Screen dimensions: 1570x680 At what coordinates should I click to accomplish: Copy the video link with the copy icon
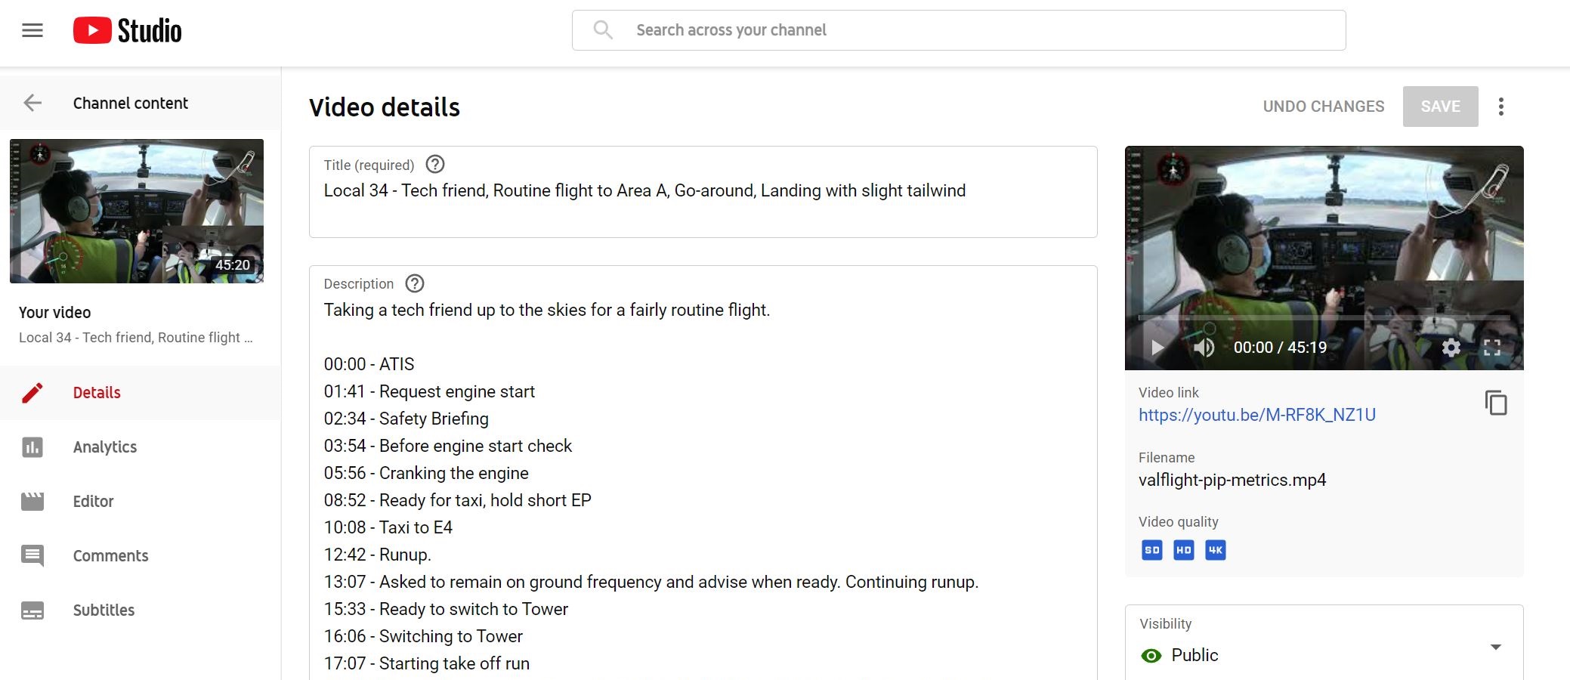[x=1496, y=403]
